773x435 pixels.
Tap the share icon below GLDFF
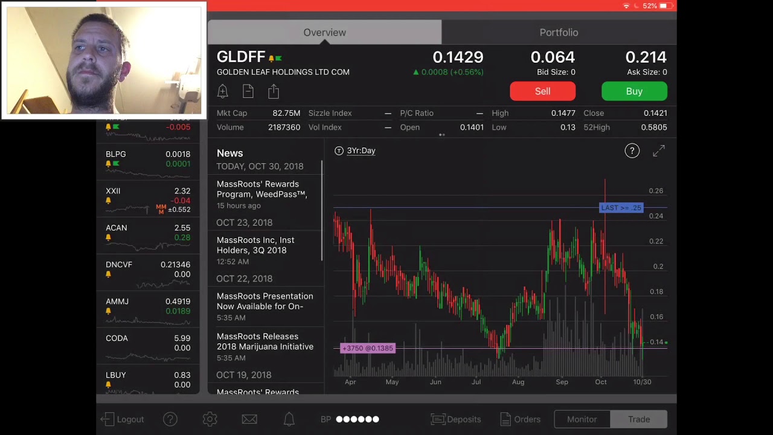coord(274,91)
